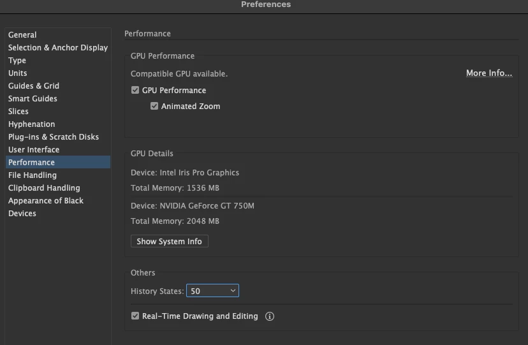Show the Slices preferences
Viewport: 528px width, 345px height.
tap(18, 112)
